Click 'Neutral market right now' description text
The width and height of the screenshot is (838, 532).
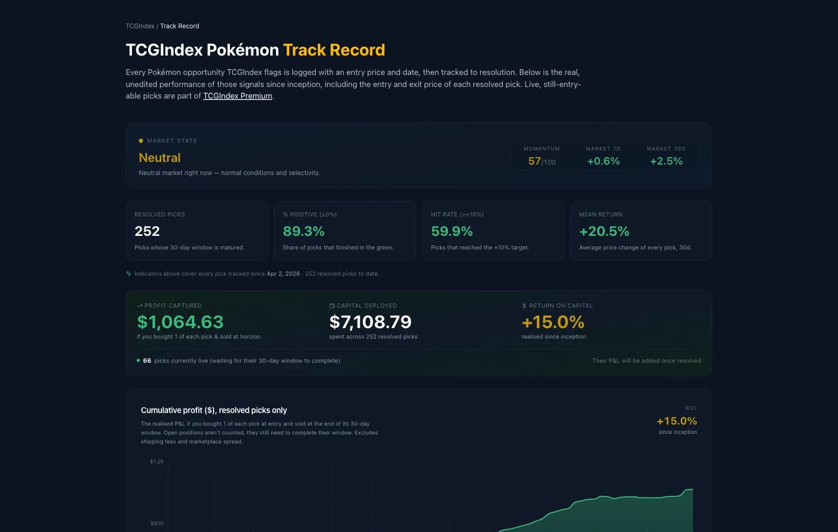229,173
